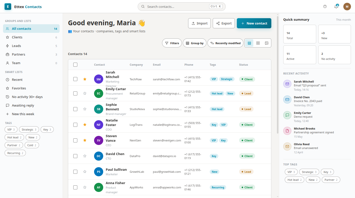Open the Clients group
This screenshot has width=355, height=198.
click(31, 37)
